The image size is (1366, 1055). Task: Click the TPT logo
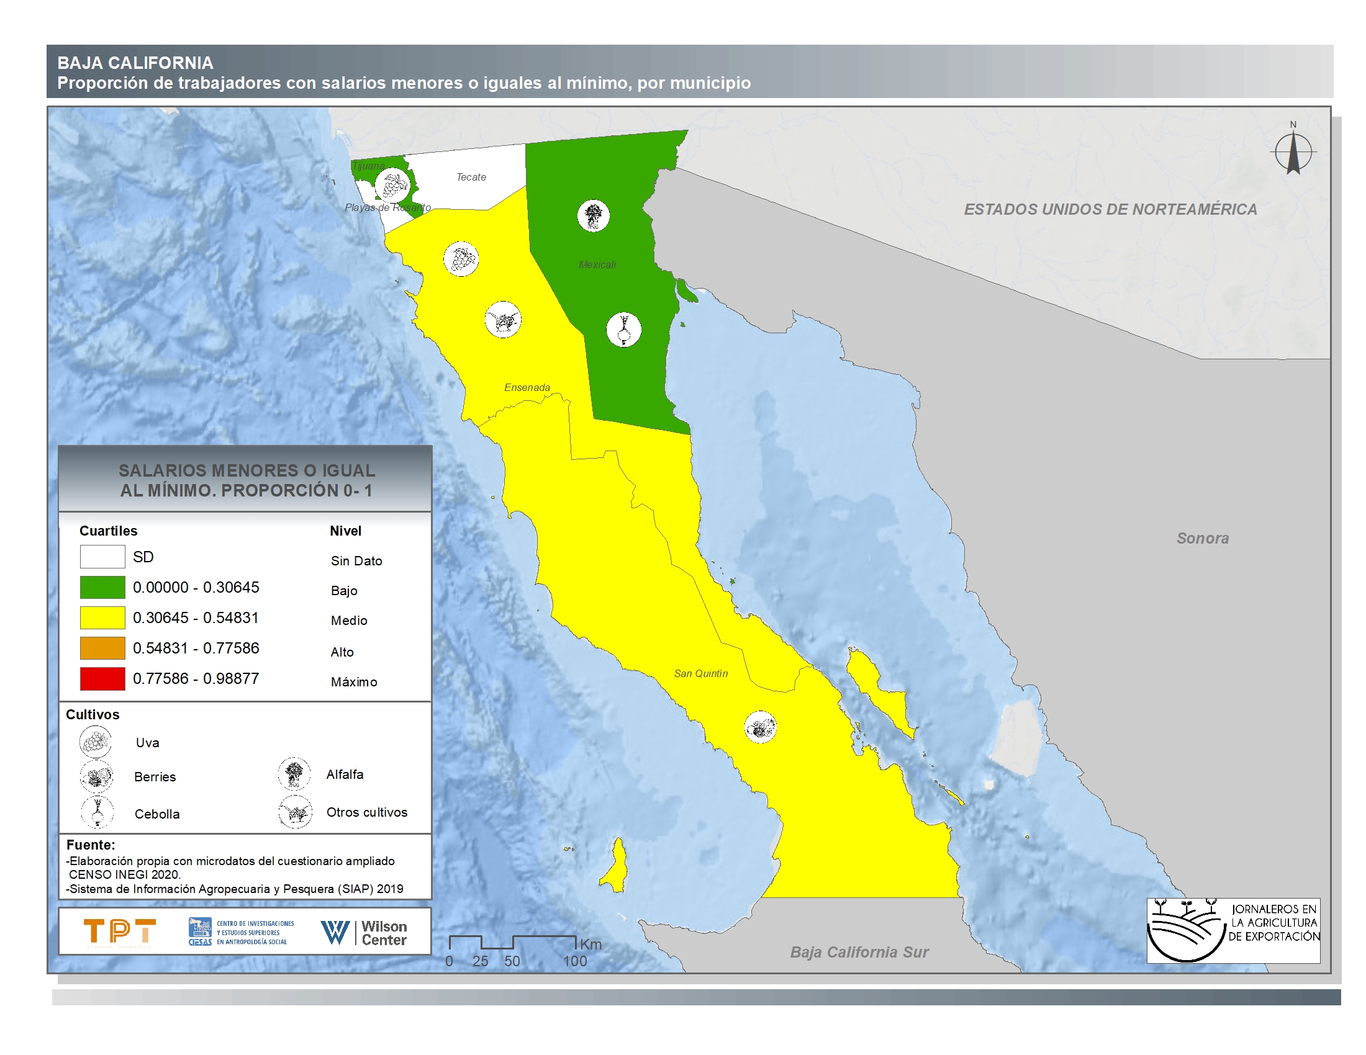pos(119,932)
